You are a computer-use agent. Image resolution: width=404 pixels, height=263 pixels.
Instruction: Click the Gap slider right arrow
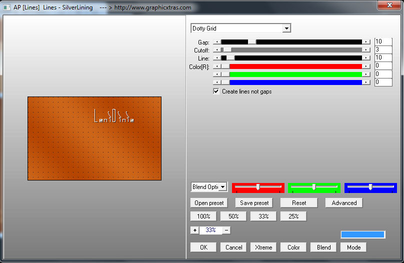tap(366, 42)
